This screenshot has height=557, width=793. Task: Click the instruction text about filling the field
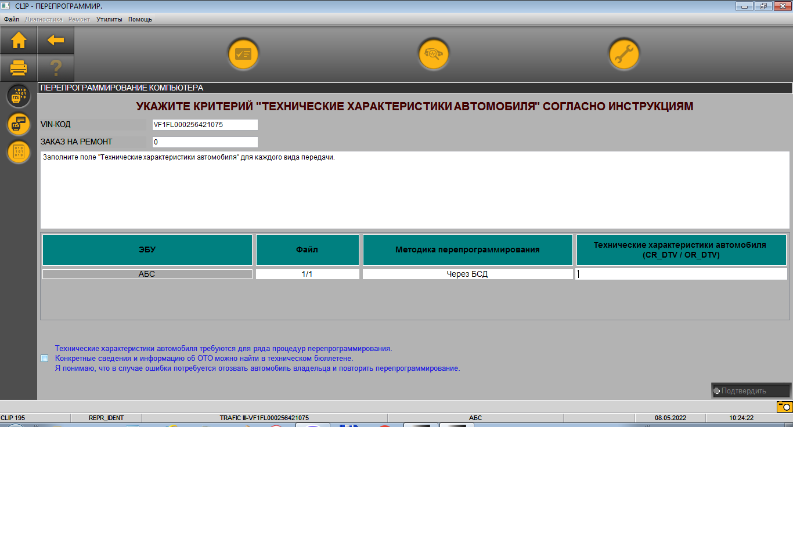pyautogui.click(x=189, y=157)
